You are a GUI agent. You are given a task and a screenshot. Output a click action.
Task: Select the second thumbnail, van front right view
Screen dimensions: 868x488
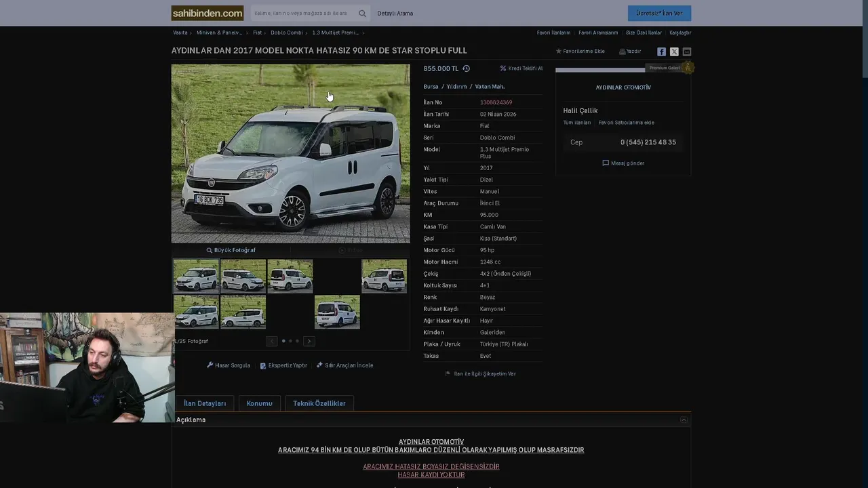point(243,276)
